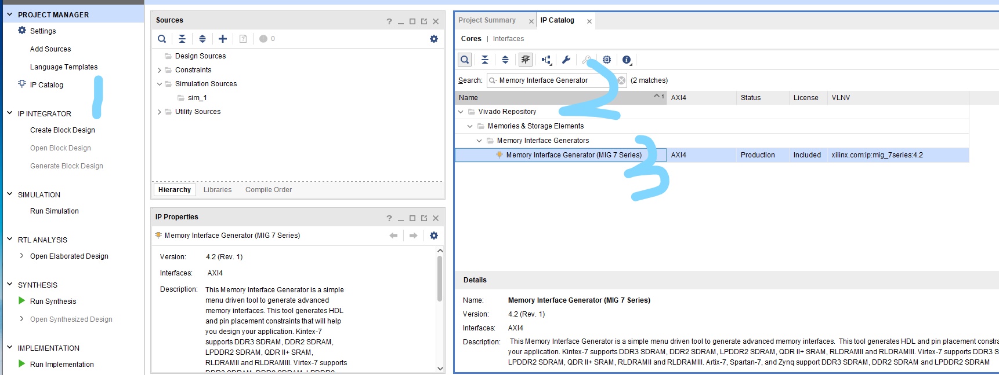Collapse all in the IP Catalog toolbar
Screen dimensions: 999x375
tap(485, 60)
